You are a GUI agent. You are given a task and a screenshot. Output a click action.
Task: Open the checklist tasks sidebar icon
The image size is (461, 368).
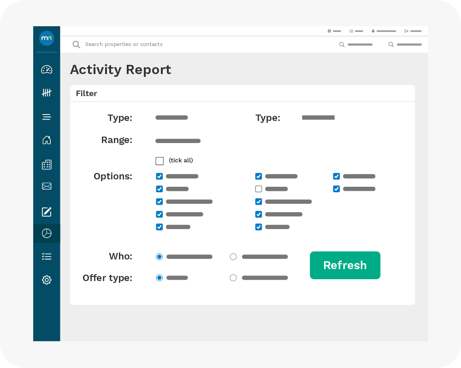(47, 257)
